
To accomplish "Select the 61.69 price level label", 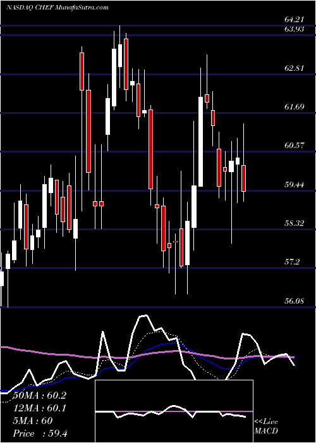I will click(x=294, y=107).
